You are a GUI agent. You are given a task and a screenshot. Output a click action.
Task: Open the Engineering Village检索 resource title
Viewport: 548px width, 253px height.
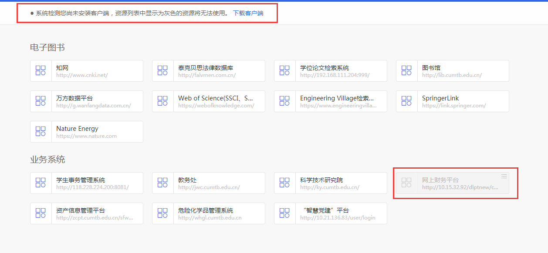coord(337,98)
